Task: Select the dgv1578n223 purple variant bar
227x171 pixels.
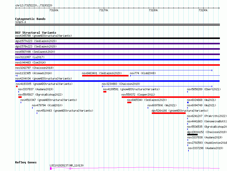Action: (117, 49)
